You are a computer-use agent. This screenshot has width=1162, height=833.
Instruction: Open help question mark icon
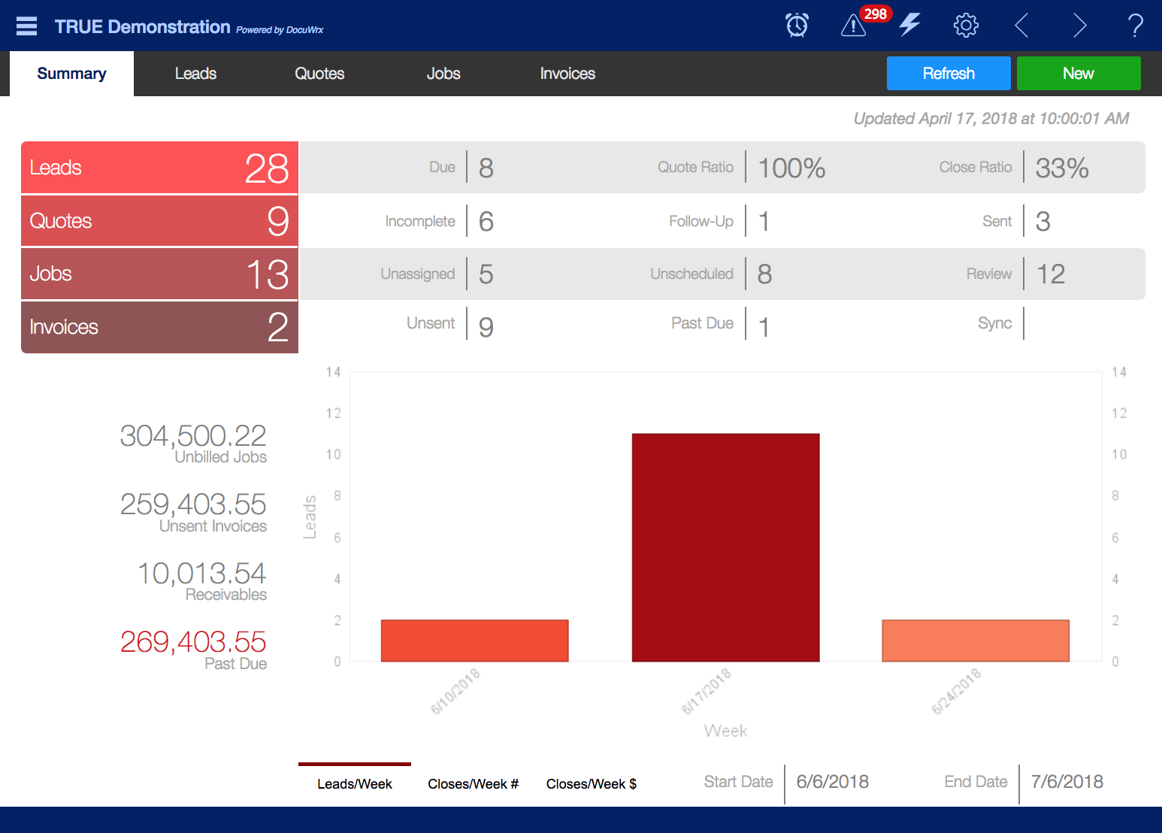[x=1135, y=26]
